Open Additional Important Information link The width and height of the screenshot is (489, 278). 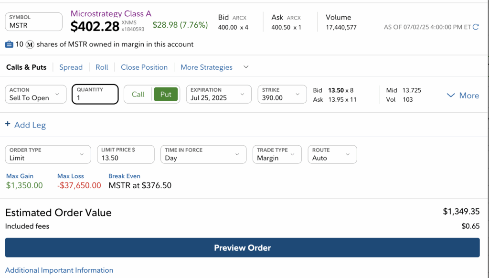(59, 270)
